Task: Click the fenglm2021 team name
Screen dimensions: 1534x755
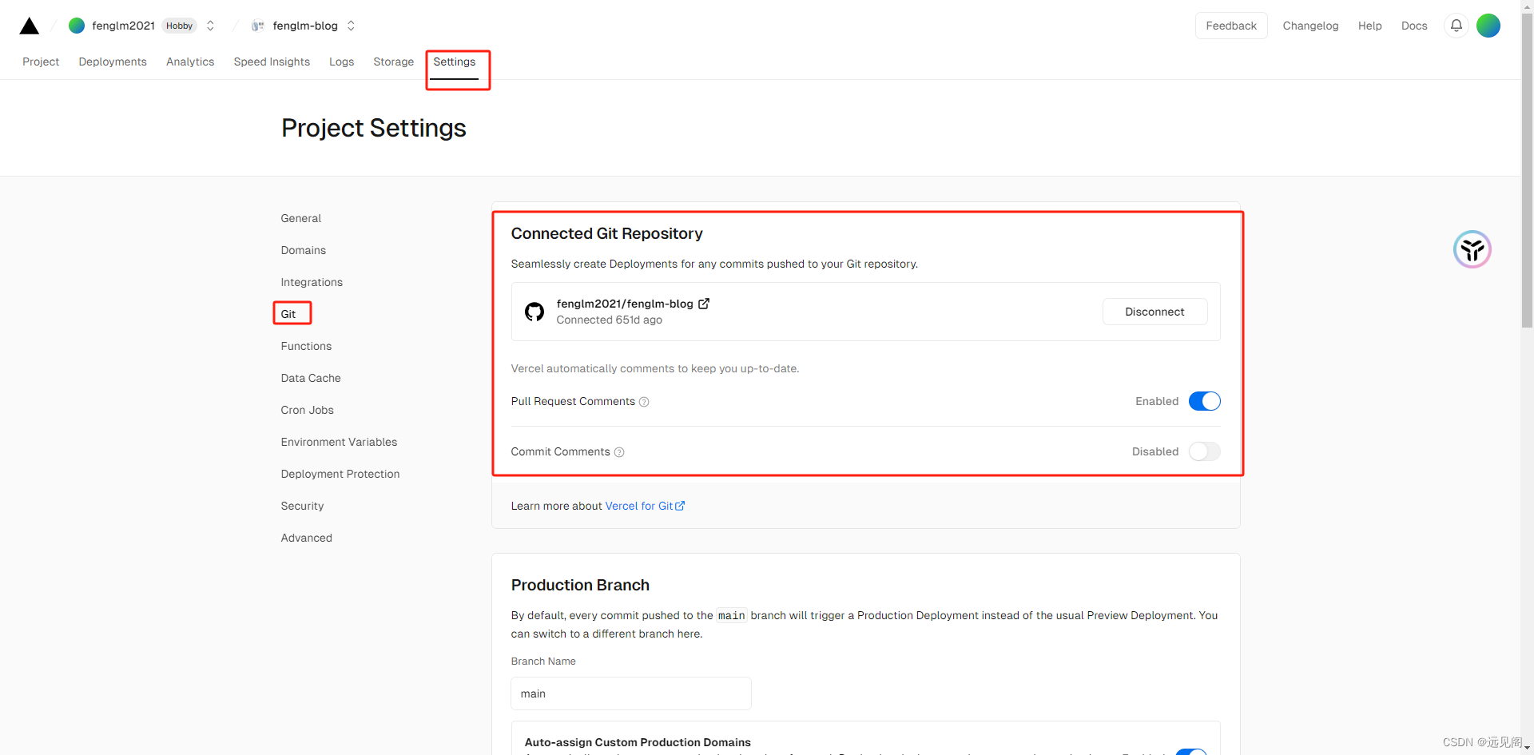Action: point(123,26)
